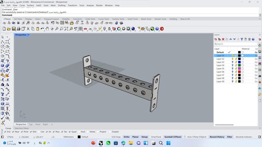
Task: Switch to the Mesh Tools toolbar tab
Action: point(146,19)
